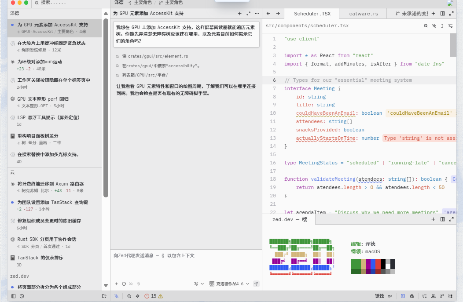Open the search tool call for “accessibility”
Image resolution: width=463 pixels, height=302 pixels.
point(158,66)
